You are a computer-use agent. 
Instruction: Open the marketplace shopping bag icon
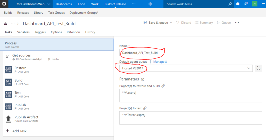click(x=238, y=4)
